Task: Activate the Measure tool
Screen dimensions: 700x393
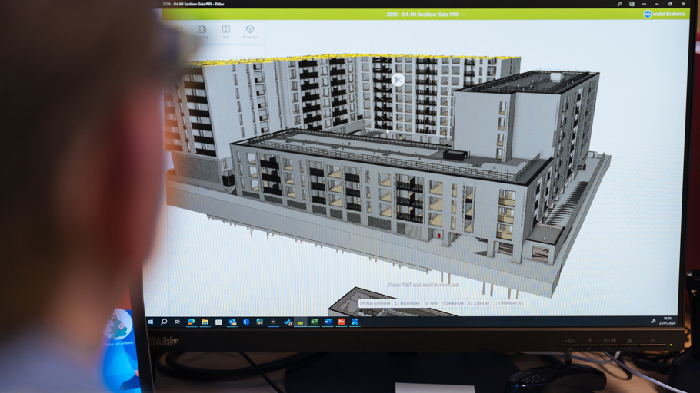Action: pyautogui.click(x=454, y=303)
